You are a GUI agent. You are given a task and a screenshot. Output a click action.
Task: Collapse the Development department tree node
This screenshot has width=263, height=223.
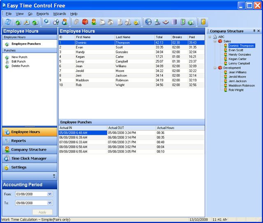215,68
